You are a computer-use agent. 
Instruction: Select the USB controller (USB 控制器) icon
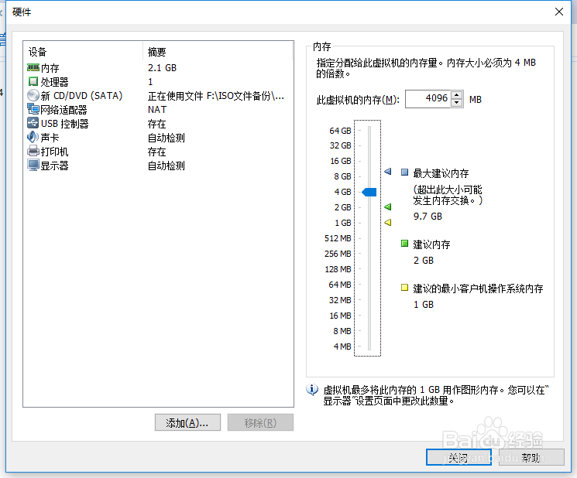pos(33,123)
